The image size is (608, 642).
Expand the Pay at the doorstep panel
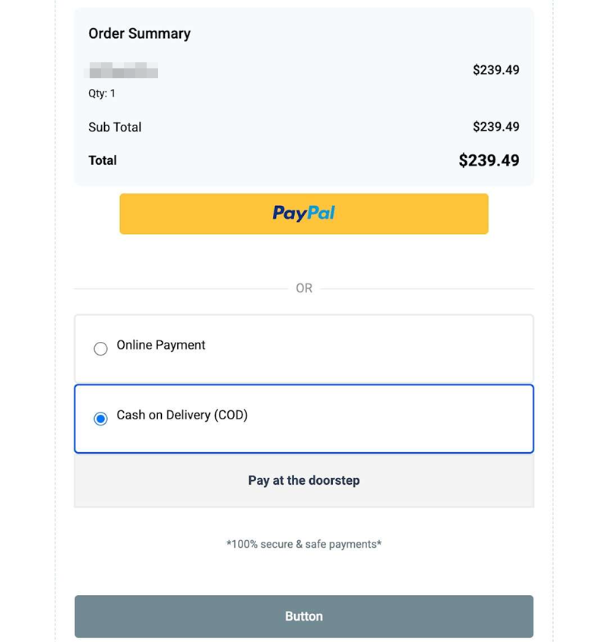click(x=304, y=480)
